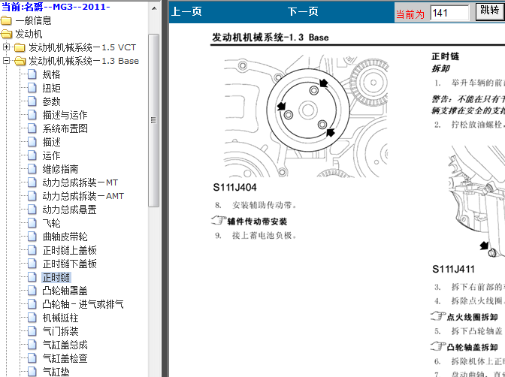Click document icon next to 曲轴皮带轮

pyautogui.click(x=32, y=237)
